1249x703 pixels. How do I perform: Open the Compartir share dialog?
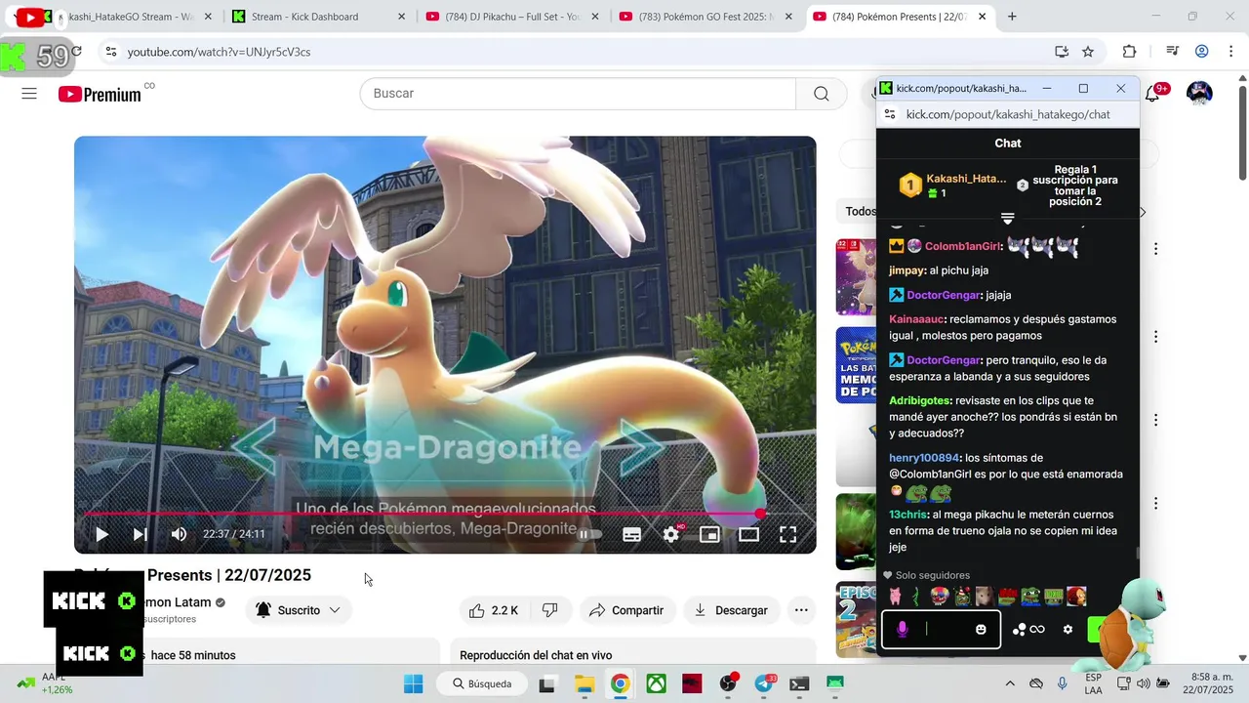point(626,610)
